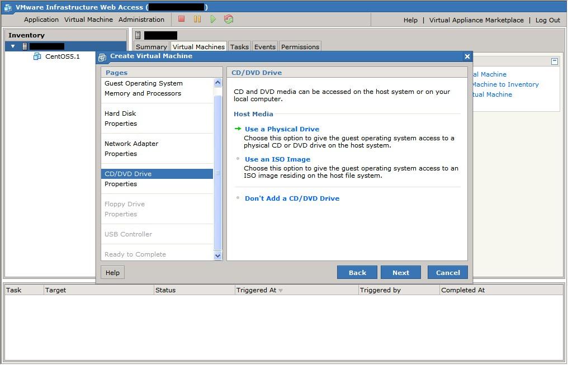This screenshot has height=365, width=568.
Task: Click the host icon above the Summary tab
Action: 138,35
